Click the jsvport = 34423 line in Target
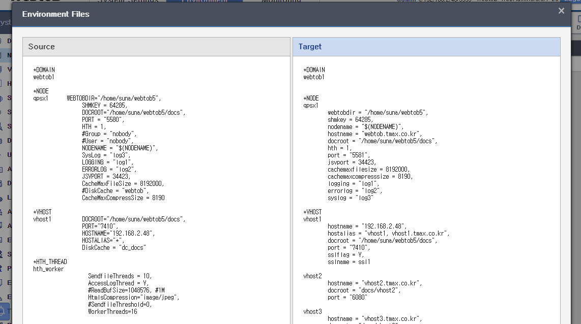This screenshot has width=581, height=324. (x=352, y=163)
